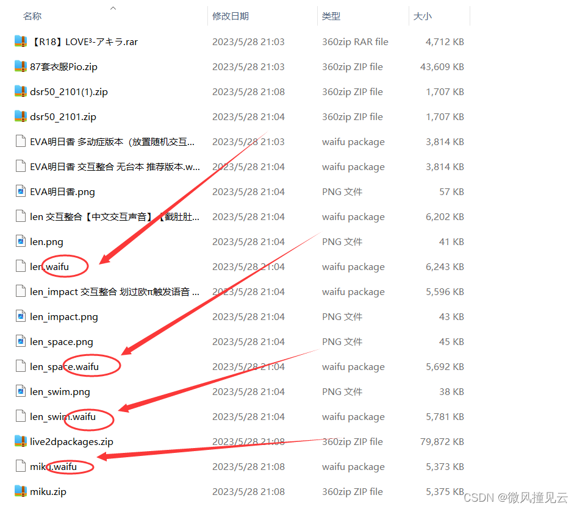Select the file name miku.zip
The height and width of the screenshot is (509, 577).
coord(48,492)
